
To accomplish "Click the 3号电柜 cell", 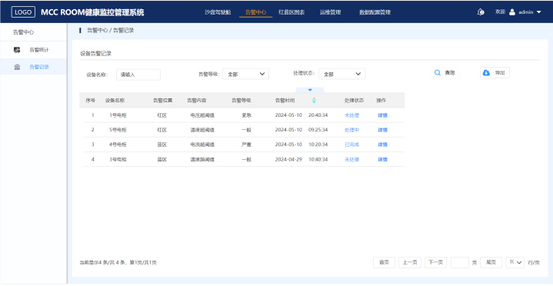I will 118,159.
